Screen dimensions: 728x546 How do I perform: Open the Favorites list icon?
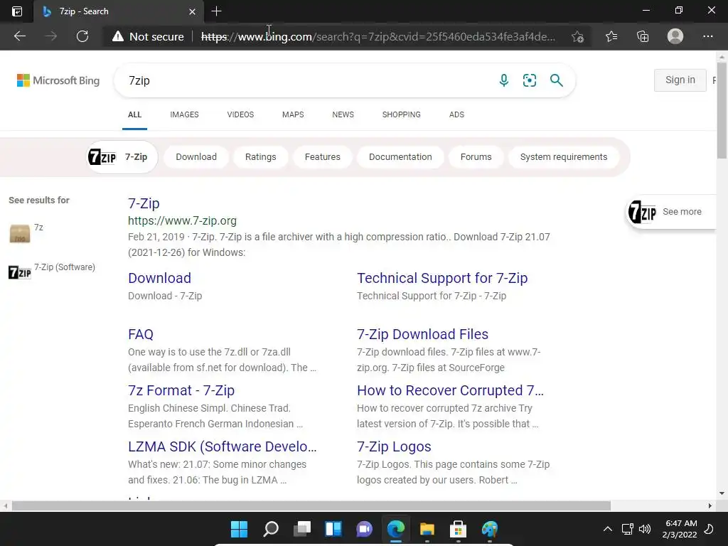coord(611,36)
